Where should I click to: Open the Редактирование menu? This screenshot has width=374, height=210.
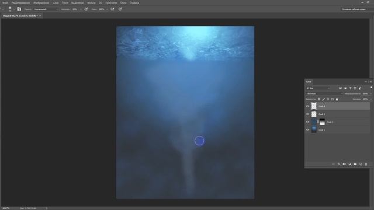21,3
